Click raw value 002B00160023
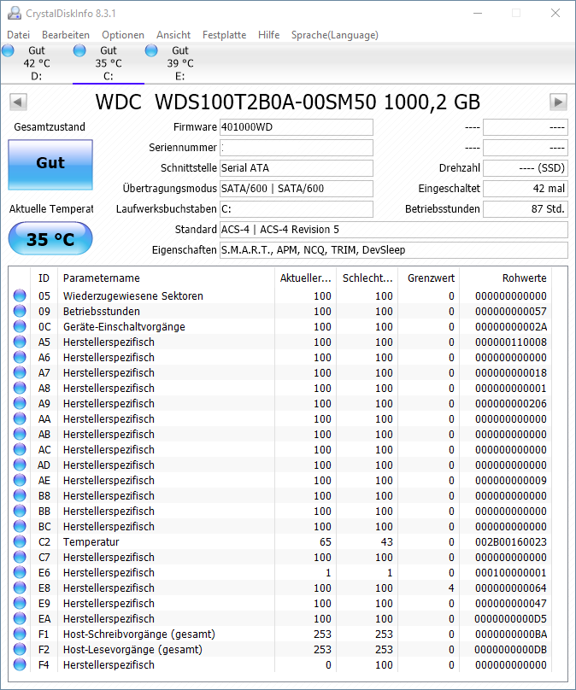Image resolution: width=576 pixels, height=690 pixels. (511, 541)
